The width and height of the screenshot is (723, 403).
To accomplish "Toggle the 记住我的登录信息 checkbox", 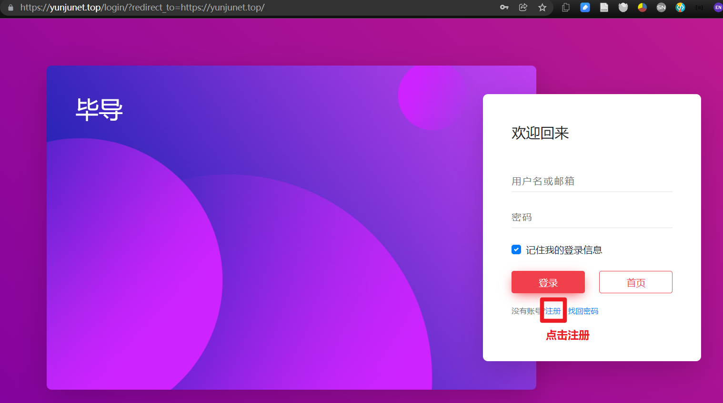I will pyautogui.click(x=516, y=249).
